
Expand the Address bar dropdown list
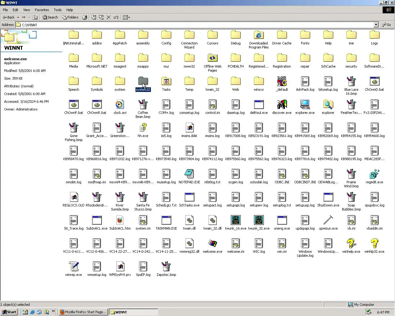coord(376,25)
